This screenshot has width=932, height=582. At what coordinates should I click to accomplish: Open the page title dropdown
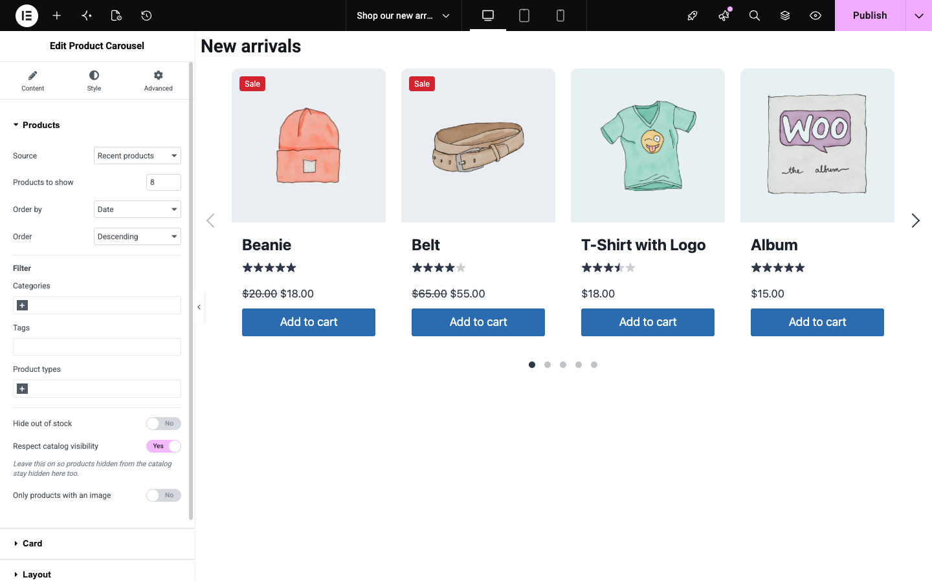click(x=403, y=16)
